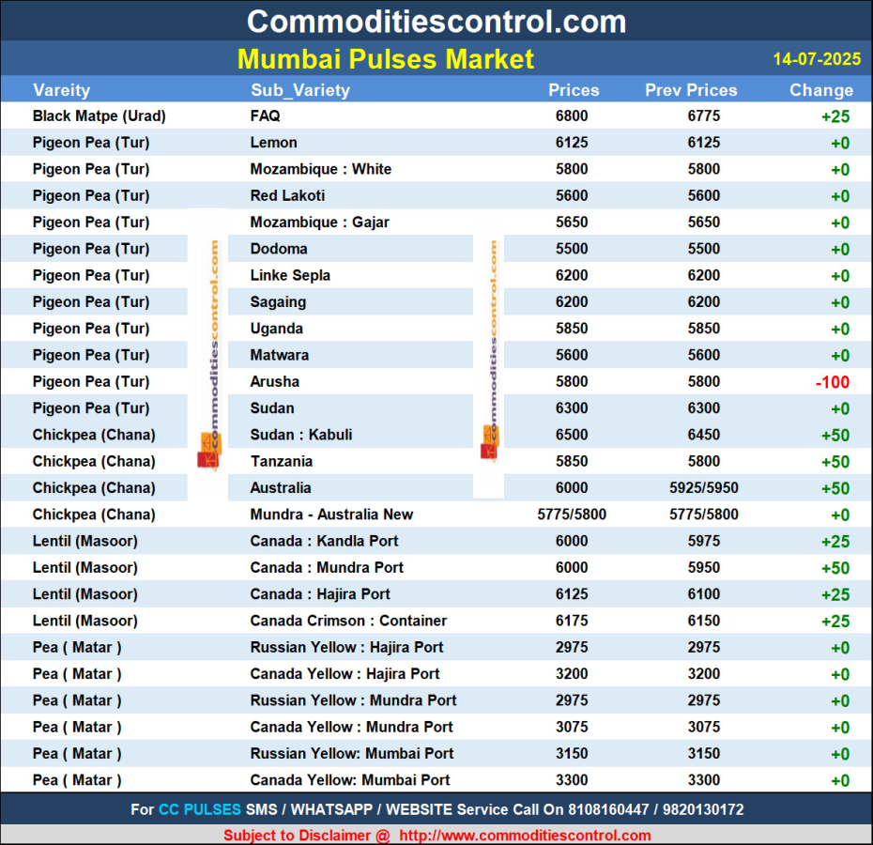
Task: Click the Prev Prices column header
Action: point(691,90)
